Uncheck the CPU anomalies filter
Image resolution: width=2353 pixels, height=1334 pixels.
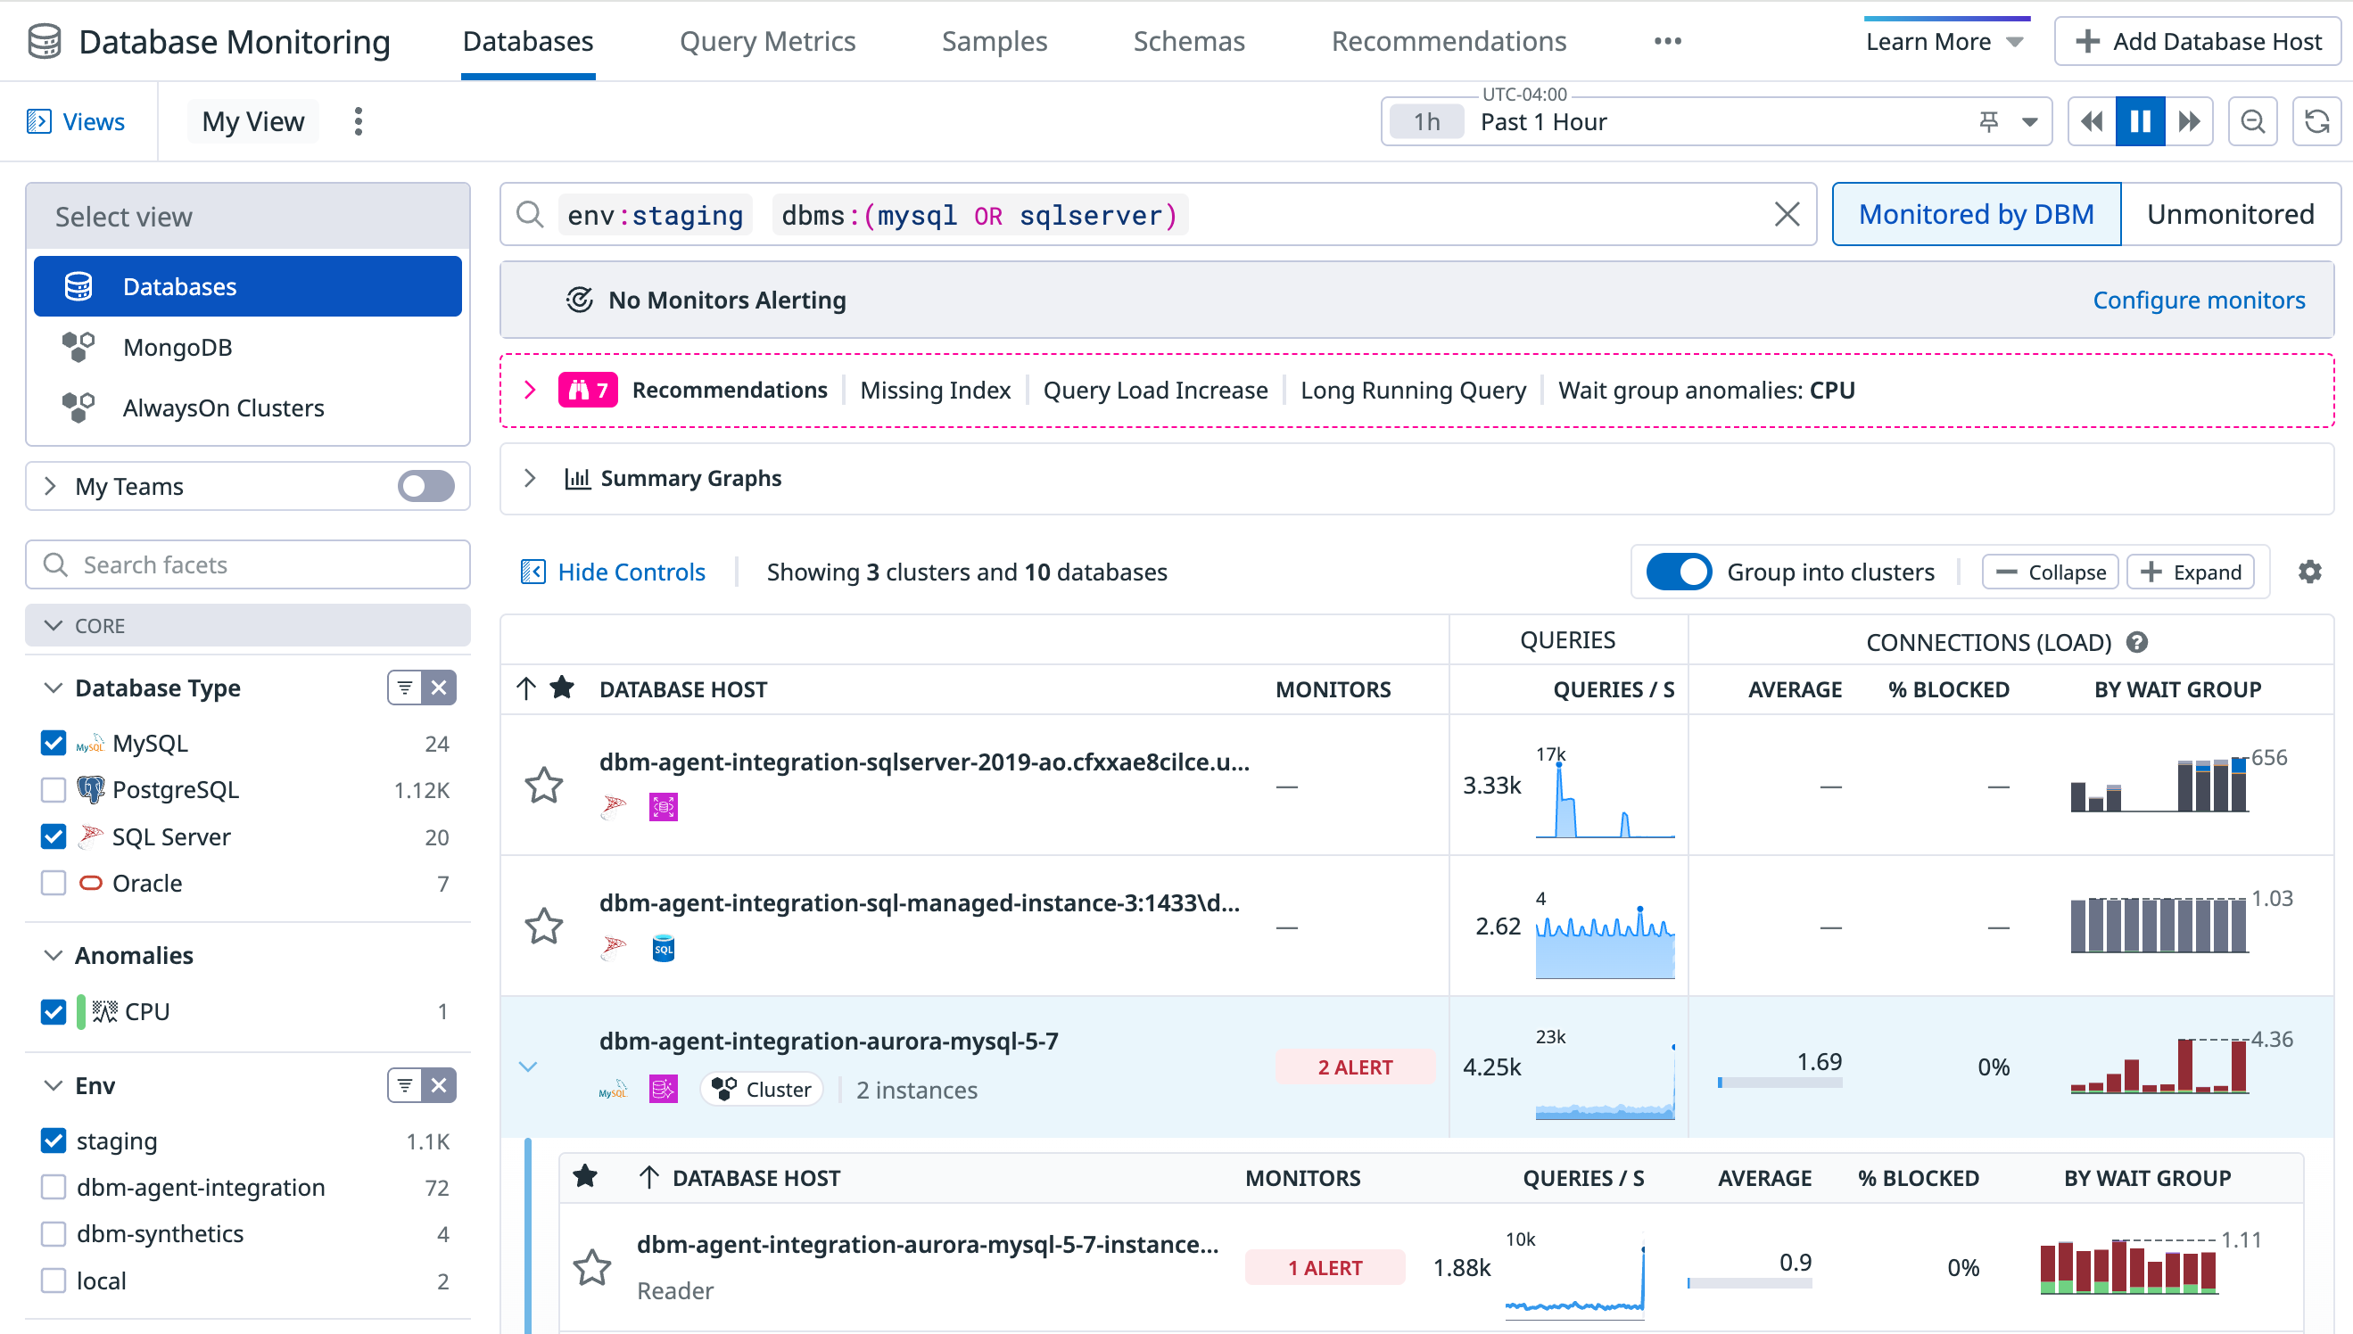pos(54,1011)
